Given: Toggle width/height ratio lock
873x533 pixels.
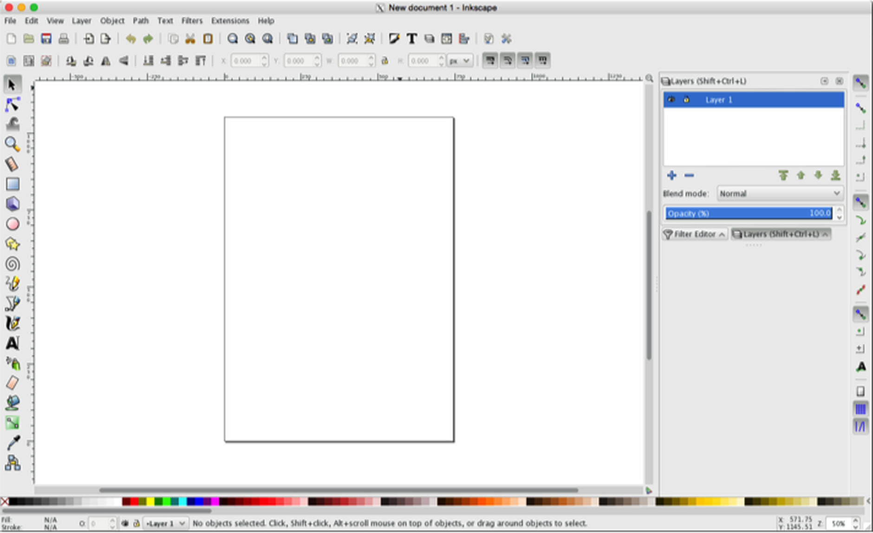Looking at the screenshot, I should pos(384,60).
